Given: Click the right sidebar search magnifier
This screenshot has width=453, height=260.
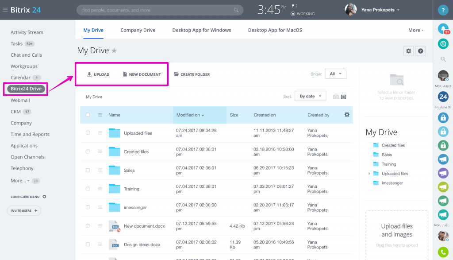Looking at the screenshot, I should (443, 59).
